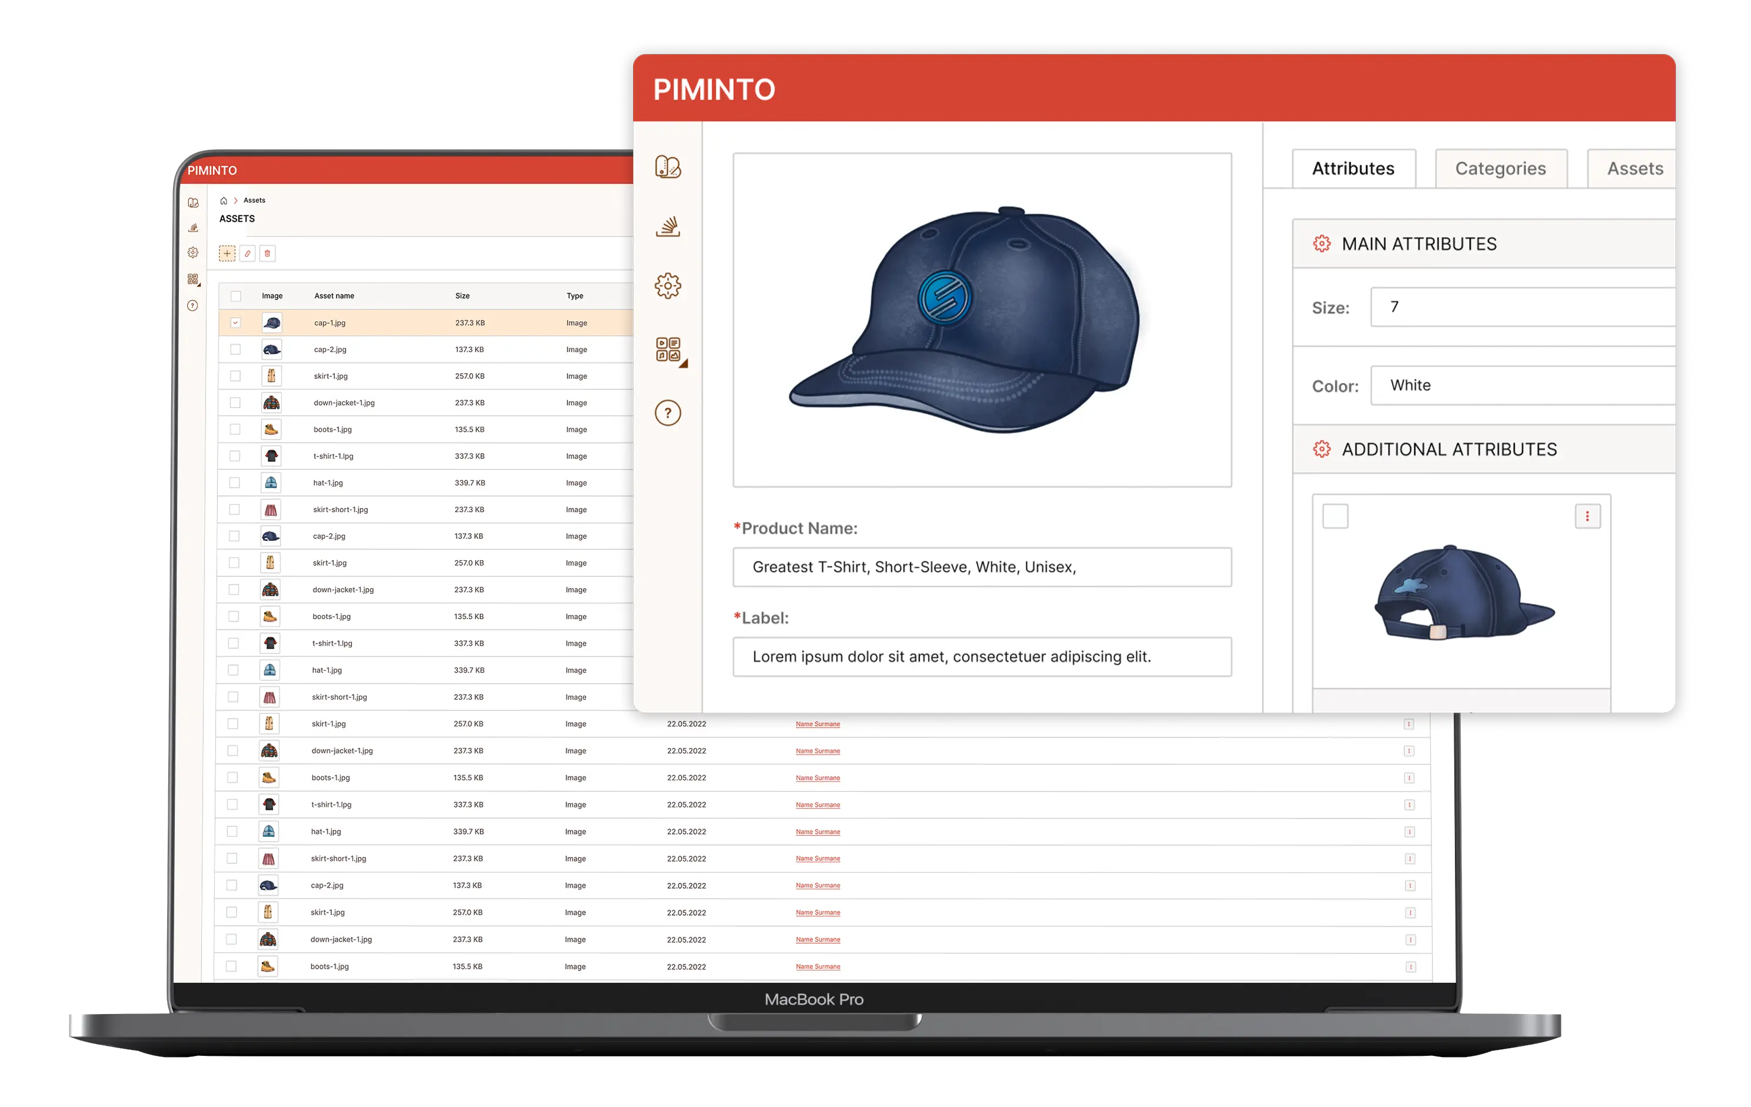The height and width of the screenshot is (1107, 1751).
Task: Toggle select-all checkbox in table header
Action: pos(235,296)
